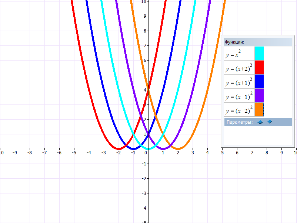Choose the y = (x−2)² formula entry
This screenshot has width=297, height=223.
pos(238,110)
